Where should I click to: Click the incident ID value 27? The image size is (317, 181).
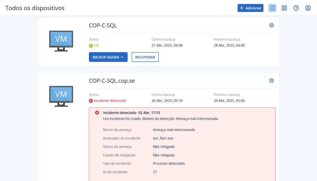(155, 172)
